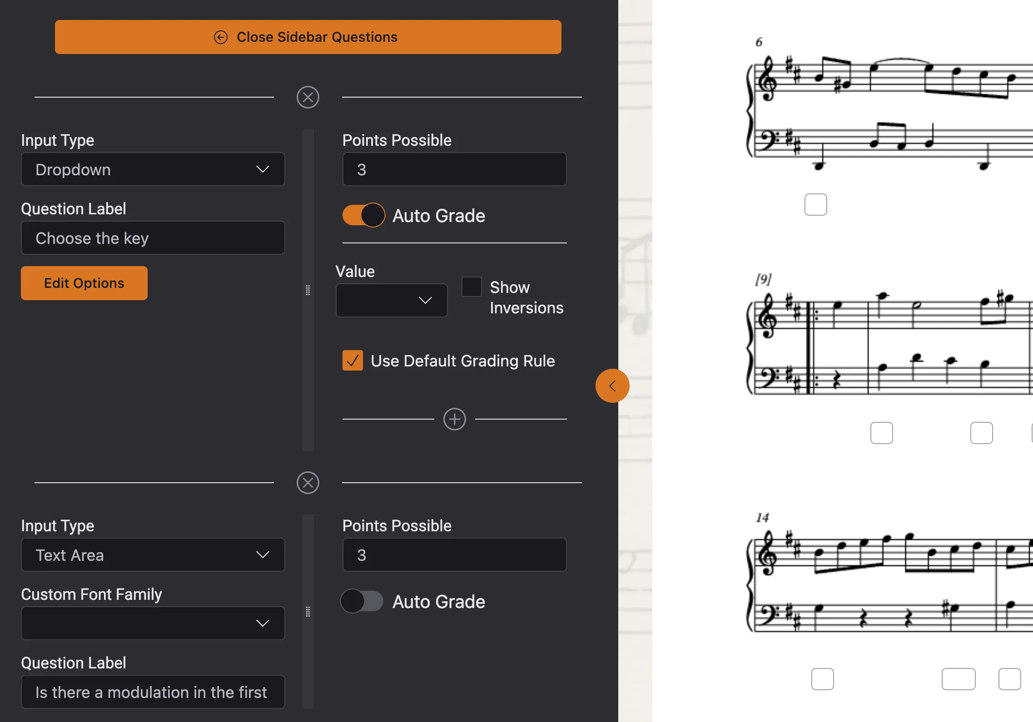Open the Input Type dropdown showing Text Area
The height and width of the screenshot is (722, 1033).
pos(153,555)
